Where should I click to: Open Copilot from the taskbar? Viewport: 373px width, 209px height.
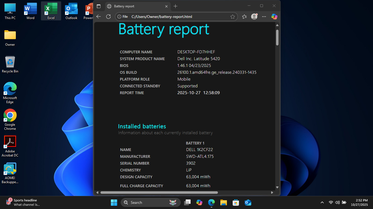pos(199,202)
